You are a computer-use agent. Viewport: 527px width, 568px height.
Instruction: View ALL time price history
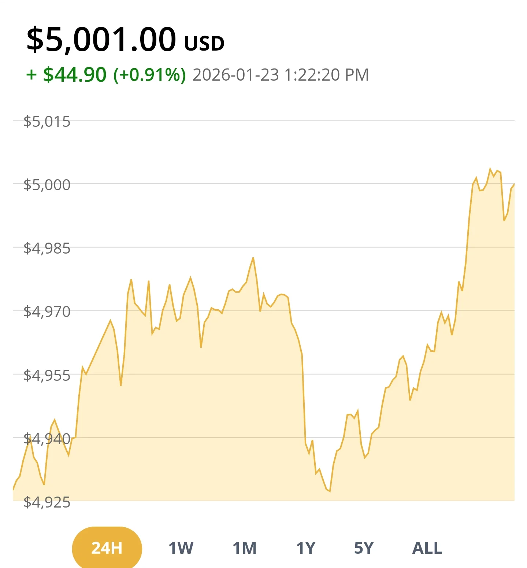coord(427,548)
